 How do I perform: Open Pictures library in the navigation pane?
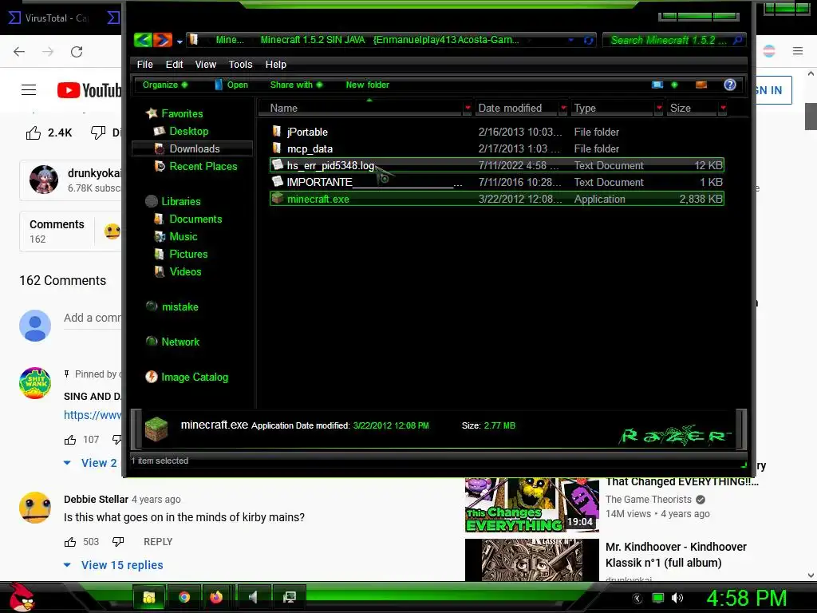coord(188,254)
